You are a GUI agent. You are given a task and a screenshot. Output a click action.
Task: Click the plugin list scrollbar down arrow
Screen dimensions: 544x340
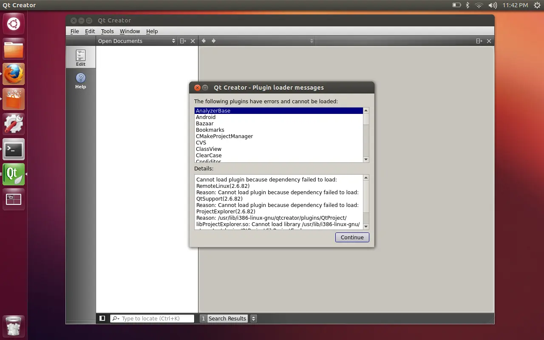366,159
